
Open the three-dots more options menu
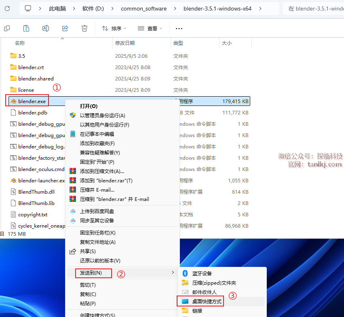179,29
